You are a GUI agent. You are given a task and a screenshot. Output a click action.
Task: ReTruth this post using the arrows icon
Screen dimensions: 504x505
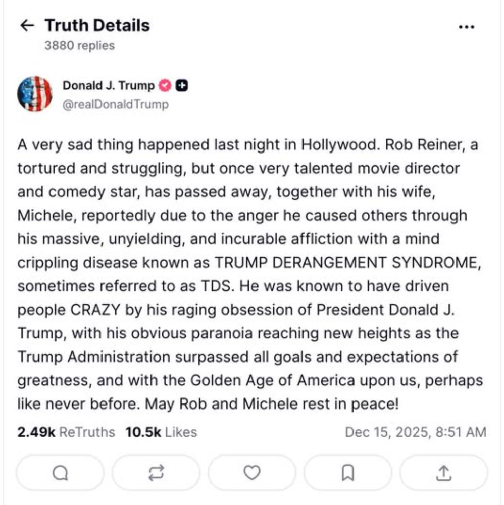pos(156,473)
